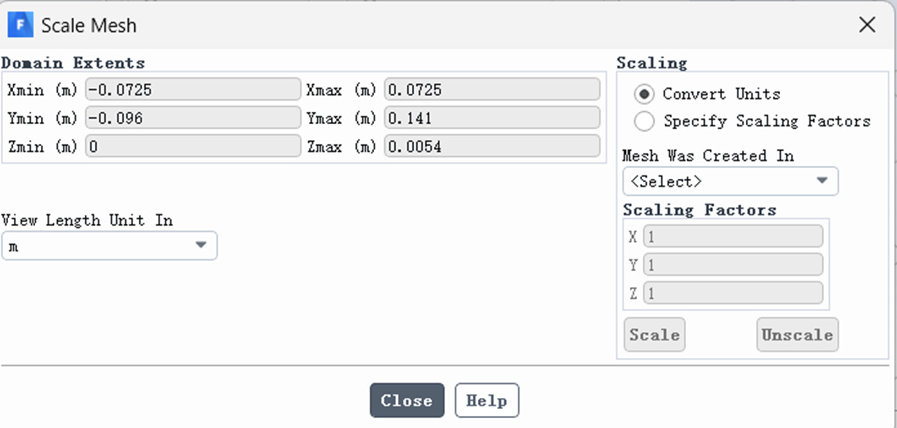The width and height of the screenshot is (897, 428).
Task: Open Help for Scale Mesh
Action: [486, 400]
